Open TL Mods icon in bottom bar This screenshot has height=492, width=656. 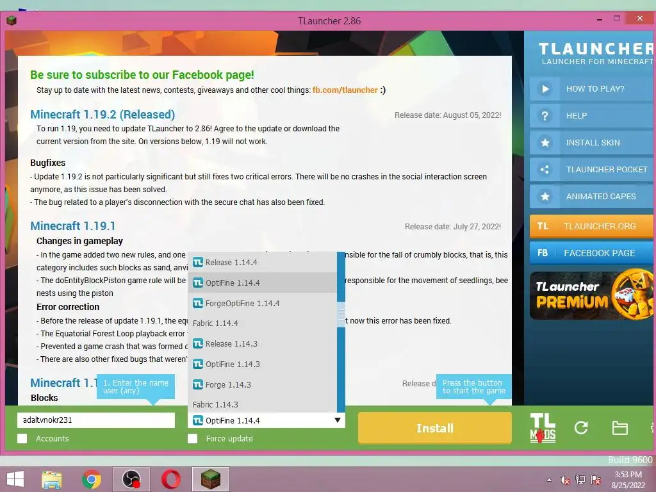(x=543, y=427)
